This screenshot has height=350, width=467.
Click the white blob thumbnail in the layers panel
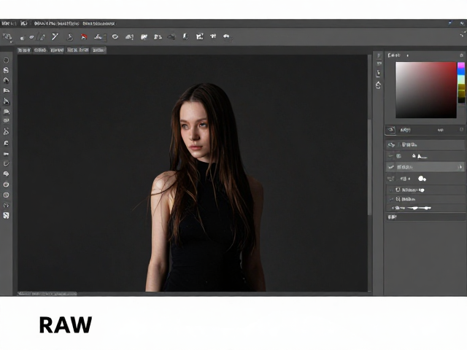click(422, 179)
